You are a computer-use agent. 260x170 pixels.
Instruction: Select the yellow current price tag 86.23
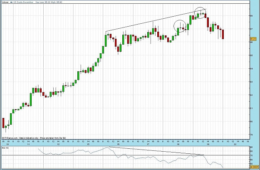pyautogui.click(x=253, y=39)
